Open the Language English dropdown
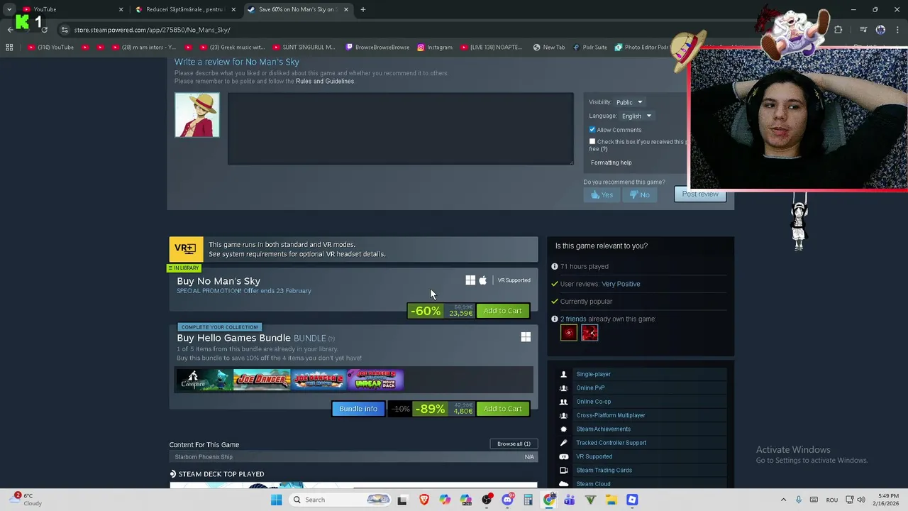 click(636, 116)
